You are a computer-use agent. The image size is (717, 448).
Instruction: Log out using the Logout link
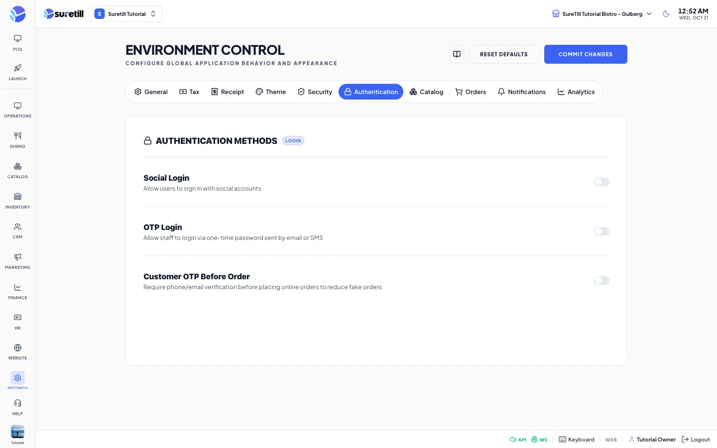point(696,440)
